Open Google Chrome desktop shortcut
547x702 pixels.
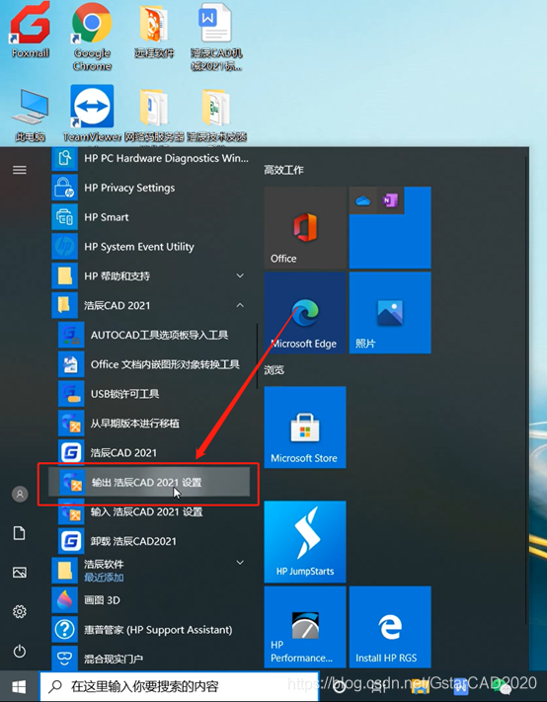92,37
